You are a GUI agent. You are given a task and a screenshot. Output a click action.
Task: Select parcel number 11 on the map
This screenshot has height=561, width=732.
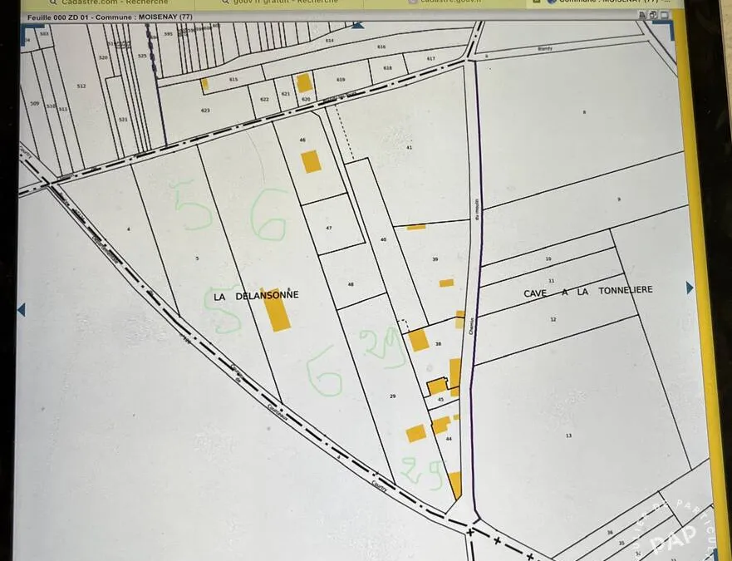(552, 281)
